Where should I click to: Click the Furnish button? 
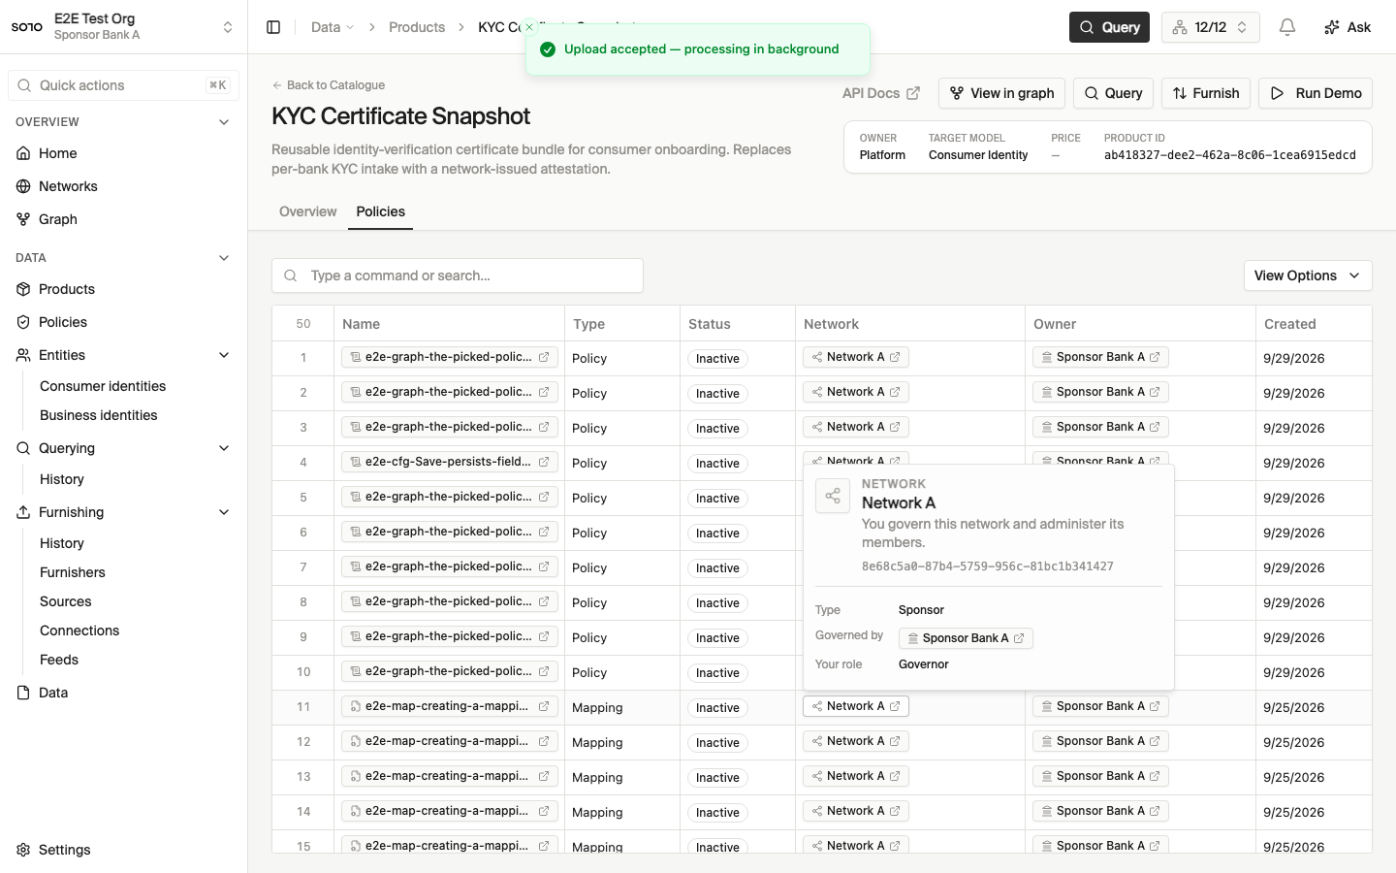1206,93
